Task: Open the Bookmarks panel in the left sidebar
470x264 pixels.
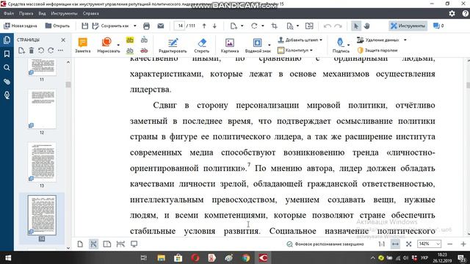Action: point(7,54)
